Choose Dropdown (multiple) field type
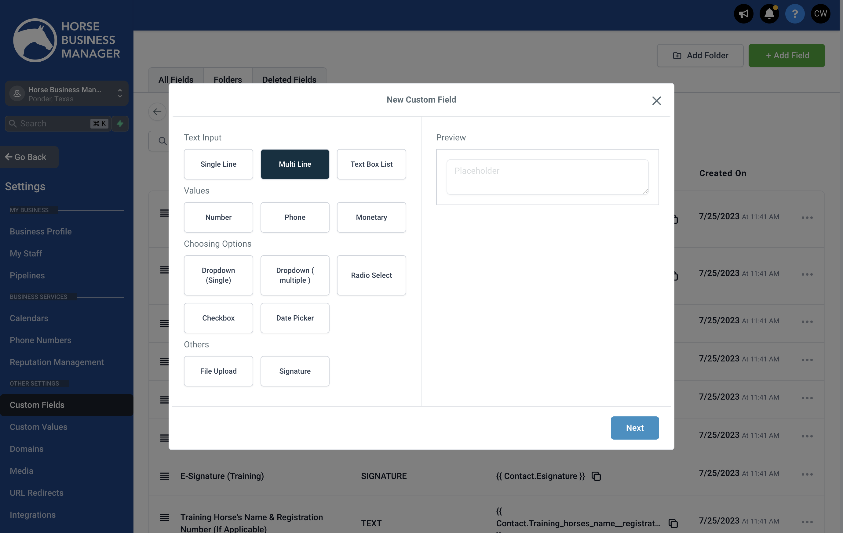Viewport: 843px width, 533px height. point(295,275)
